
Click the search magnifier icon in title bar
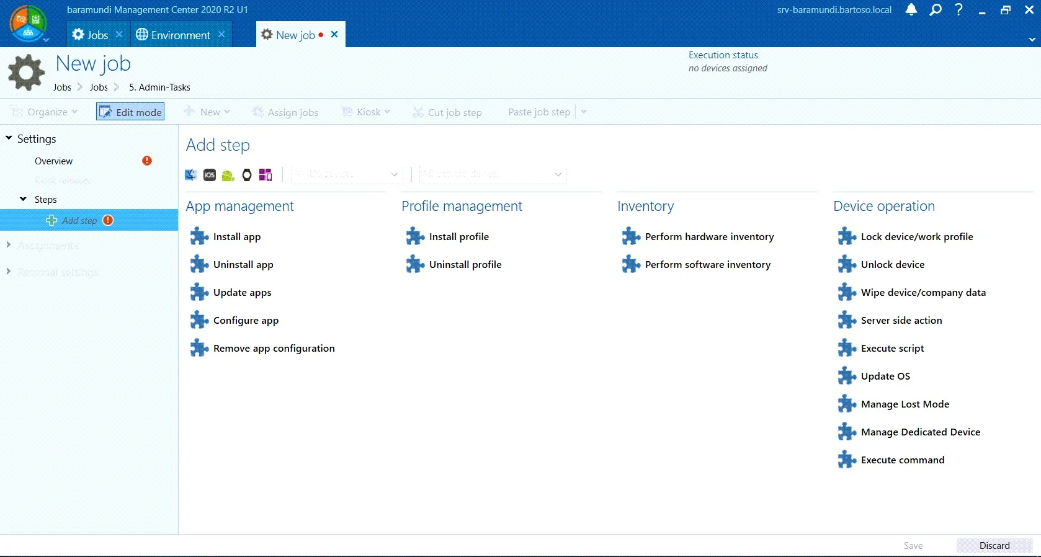click(x=935, y=10)
